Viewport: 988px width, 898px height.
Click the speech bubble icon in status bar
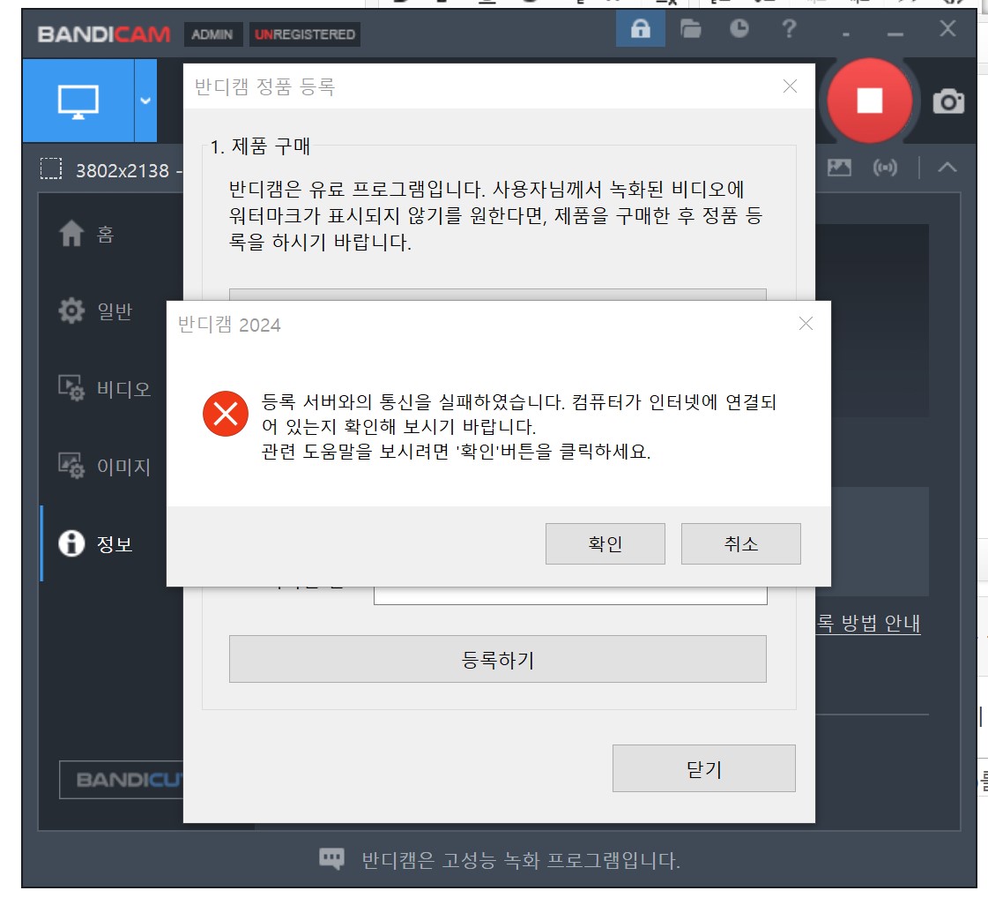[332, 859]
